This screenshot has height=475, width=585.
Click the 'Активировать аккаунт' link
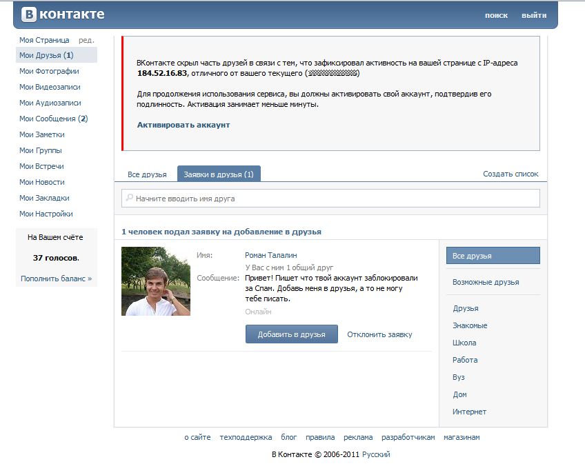click(x=184, y=125)
